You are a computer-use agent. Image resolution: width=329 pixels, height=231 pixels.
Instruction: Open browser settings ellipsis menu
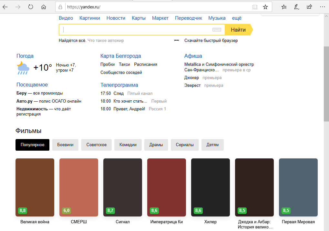click(x=322, y=7)
